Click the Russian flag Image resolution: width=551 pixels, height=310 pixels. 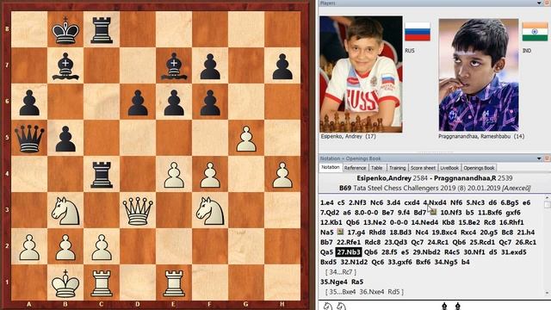pyautogui.click(x=418, y=32)
